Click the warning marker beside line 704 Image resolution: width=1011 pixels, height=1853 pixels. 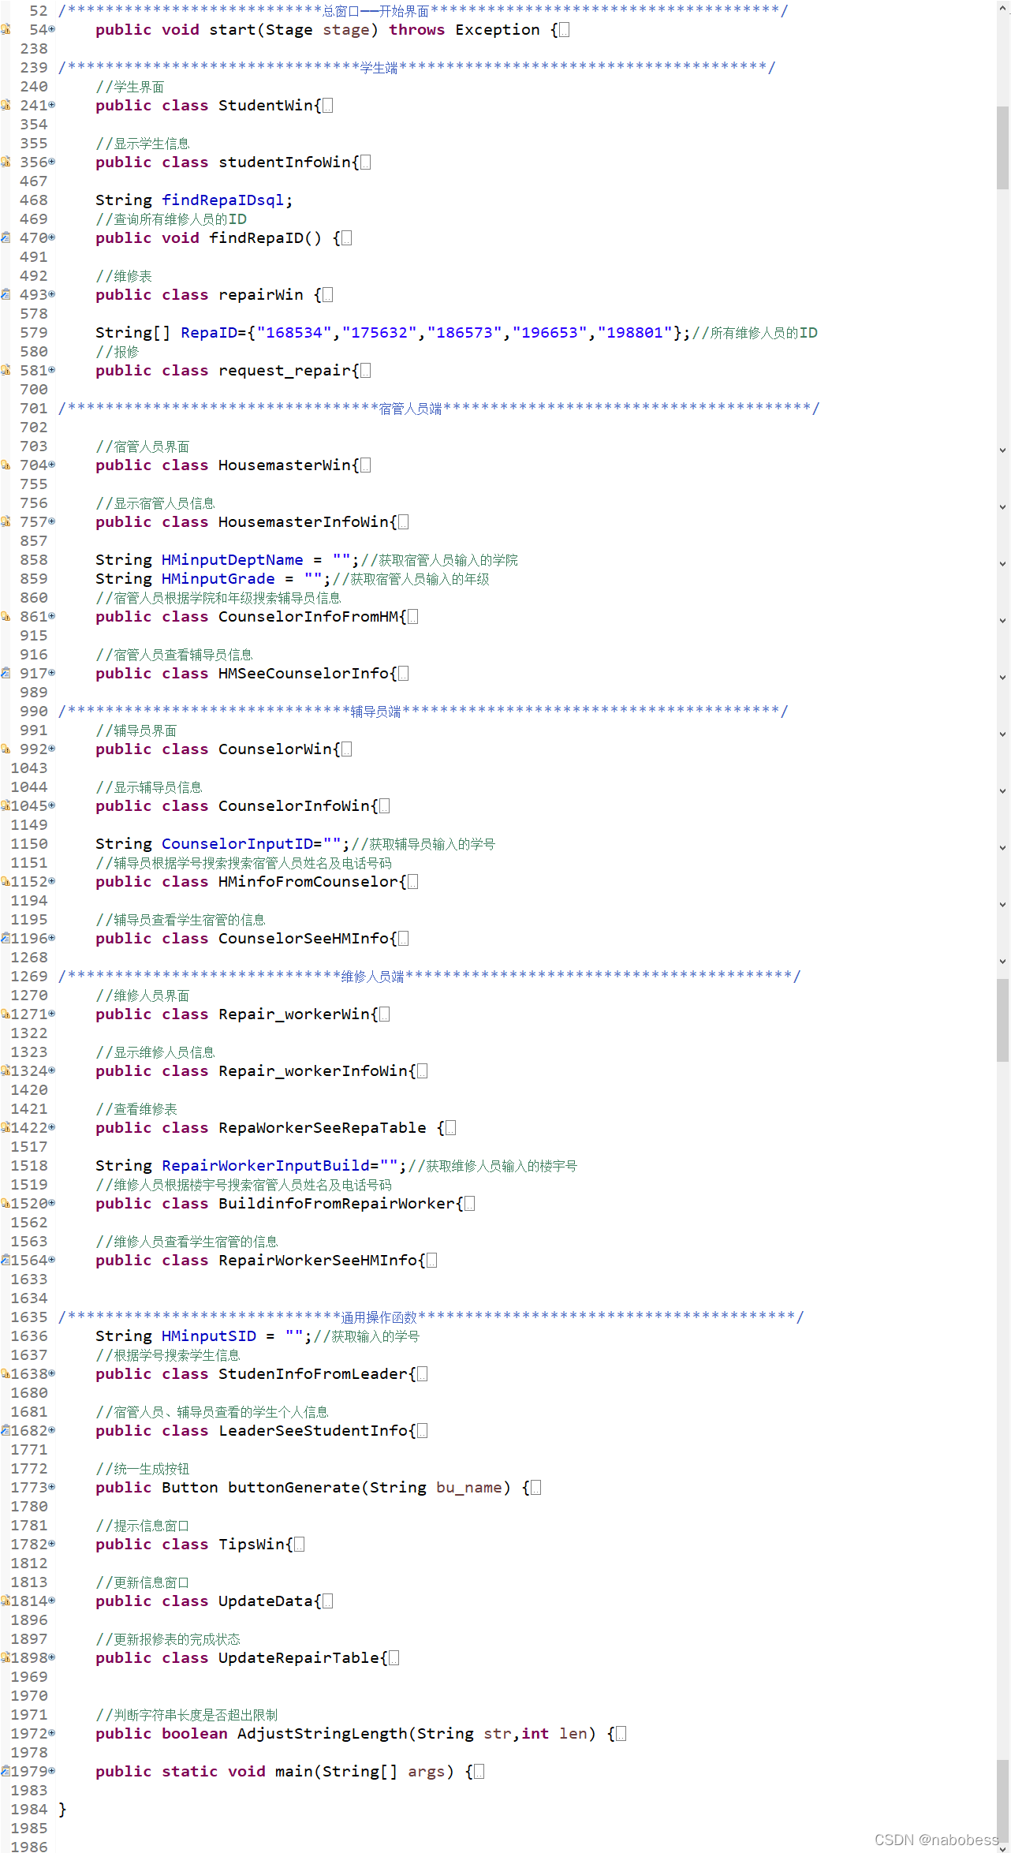(5, 465)
